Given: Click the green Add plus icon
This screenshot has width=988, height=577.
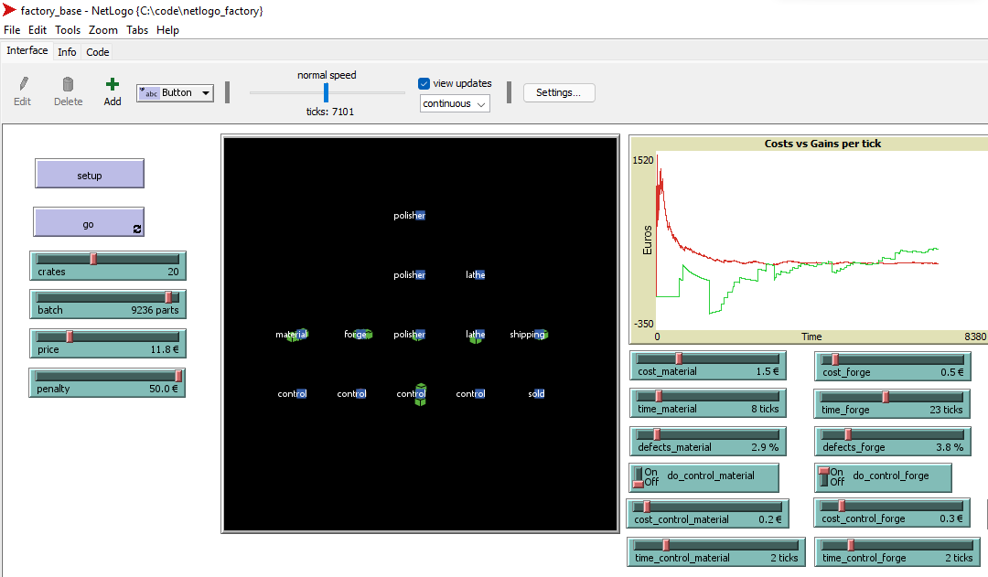Looking at the screenshot, I should point(112,83).
